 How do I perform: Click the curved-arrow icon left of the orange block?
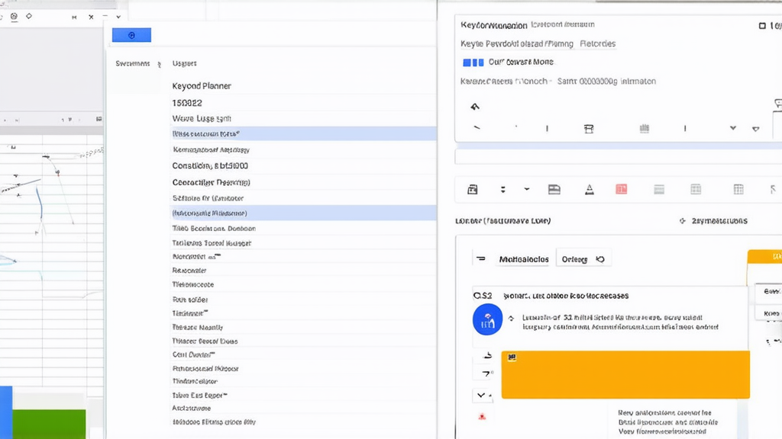pos(487,355)
